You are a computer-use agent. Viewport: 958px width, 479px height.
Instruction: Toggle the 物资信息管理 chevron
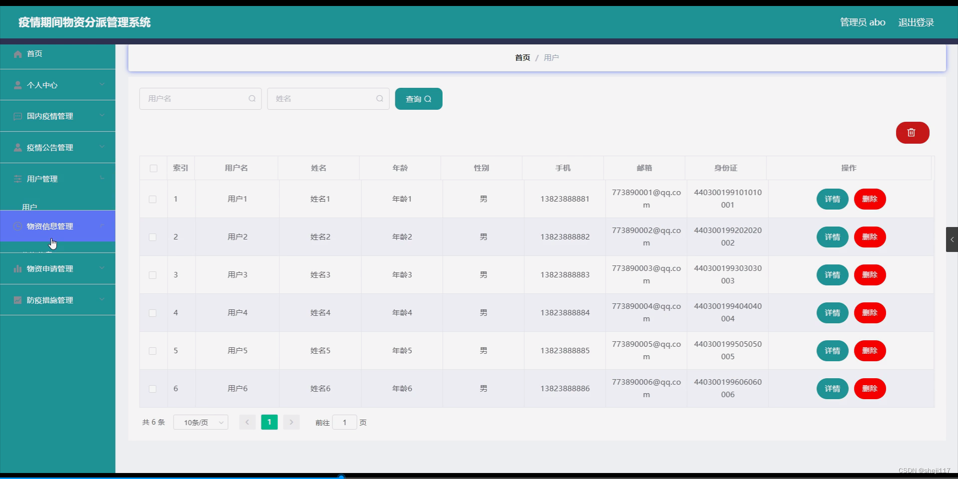(x=102, y=226)
